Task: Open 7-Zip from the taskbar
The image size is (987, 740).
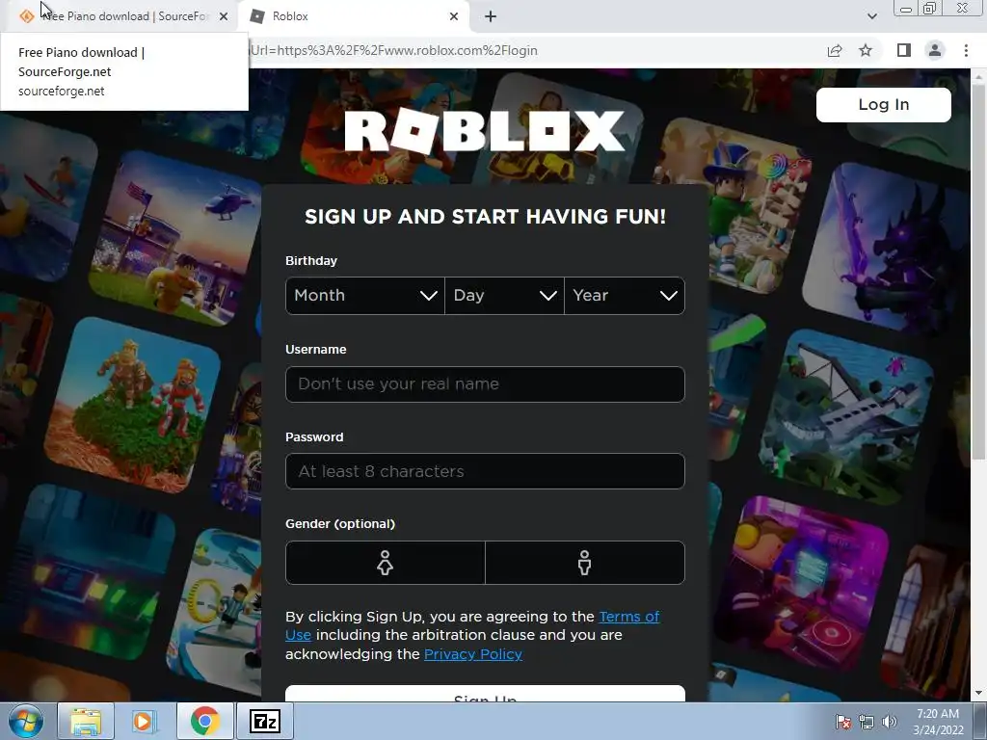Action: pyautogui.click(x=264, y=721)
